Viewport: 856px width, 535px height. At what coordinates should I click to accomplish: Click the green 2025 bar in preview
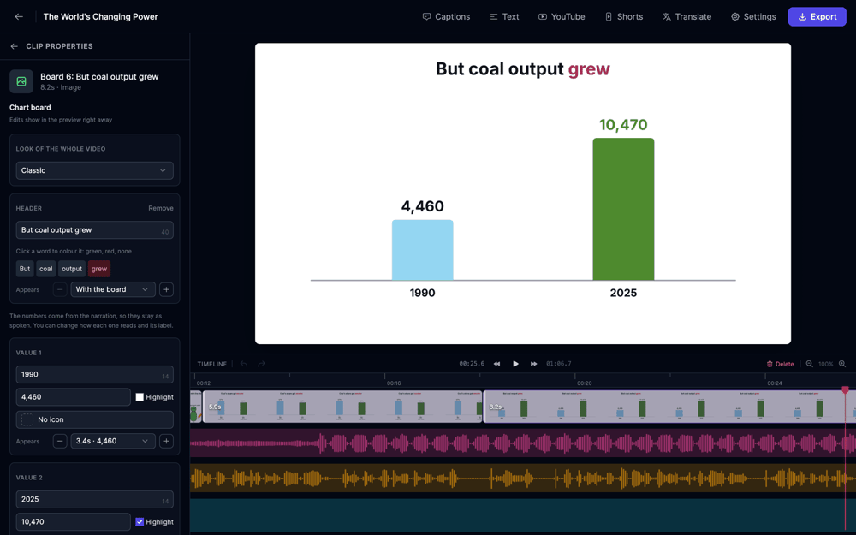(623, 209)
